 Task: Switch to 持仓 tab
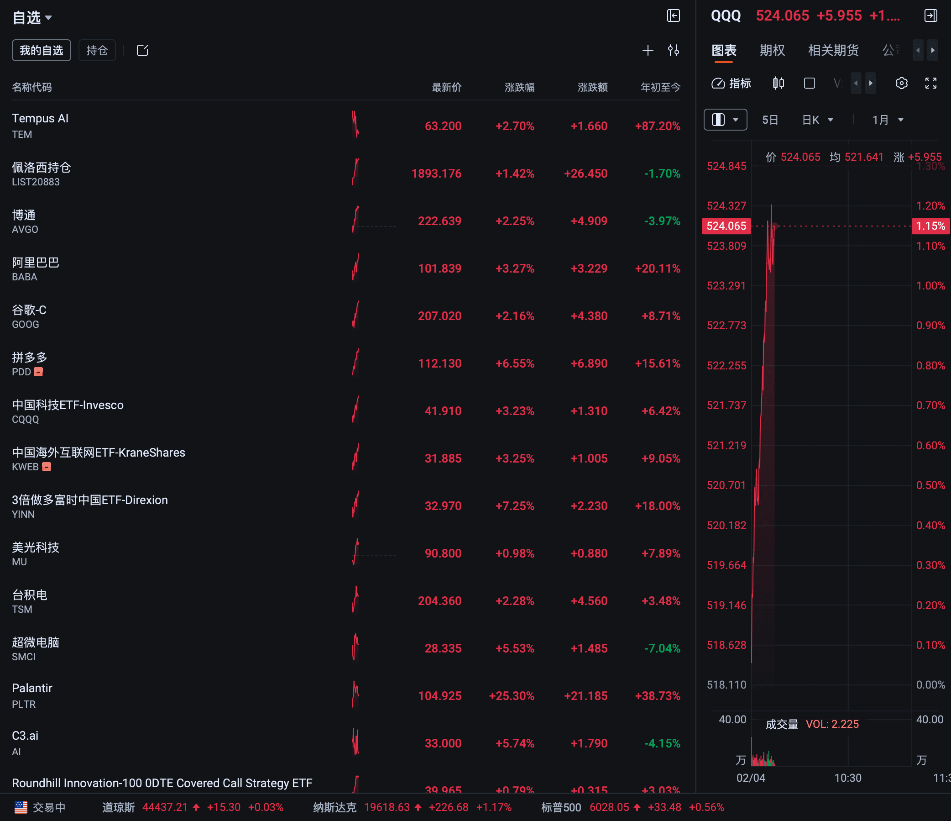[97, 50]
